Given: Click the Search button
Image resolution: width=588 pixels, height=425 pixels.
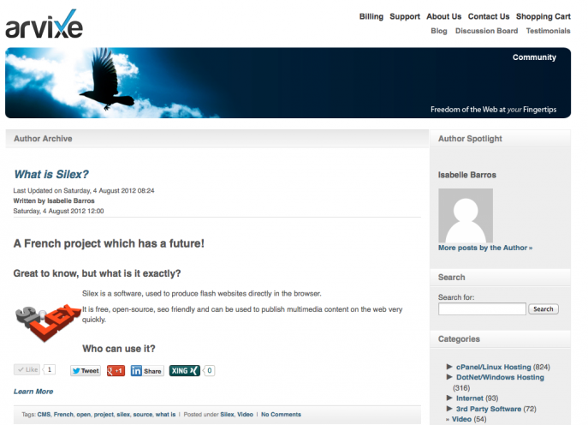Looking at the screenshot, I should point(543,308).
